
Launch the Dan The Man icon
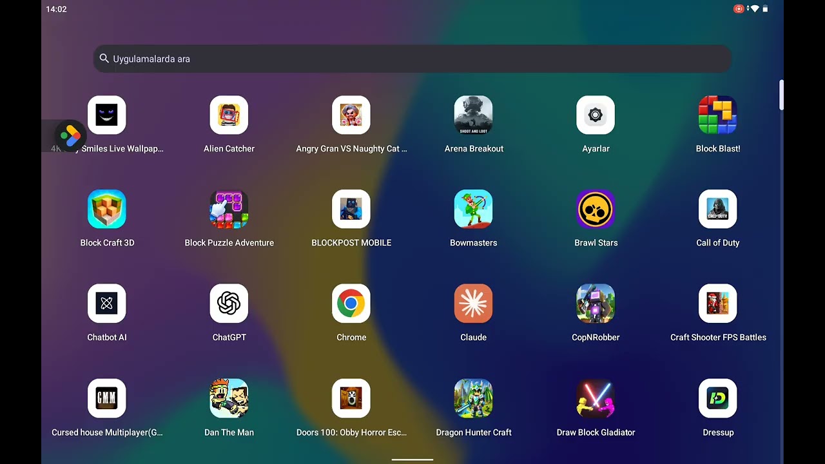(x=229, y=398)
